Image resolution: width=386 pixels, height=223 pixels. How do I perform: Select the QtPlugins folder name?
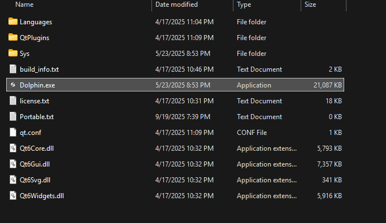pyautogui.click(x=34, y=38)
